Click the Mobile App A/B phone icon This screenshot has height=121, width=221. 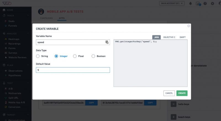click(x=6, y=103)
